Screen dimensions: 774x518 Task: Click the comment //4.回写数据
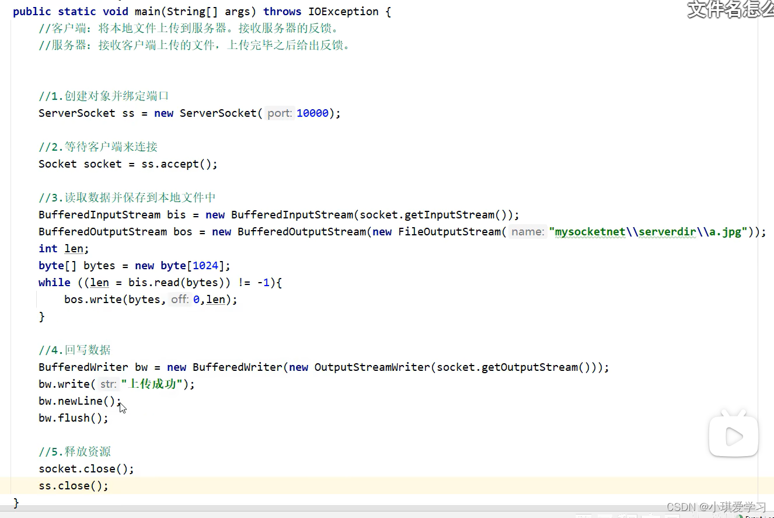pos(75,350)
